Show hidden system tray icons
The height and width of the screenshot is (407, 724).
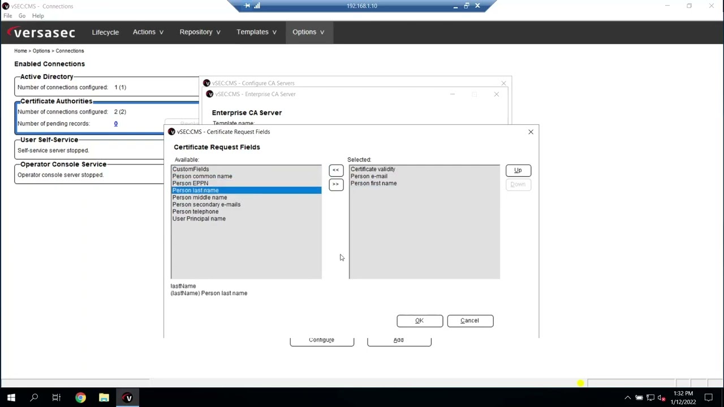coord(627,398)
